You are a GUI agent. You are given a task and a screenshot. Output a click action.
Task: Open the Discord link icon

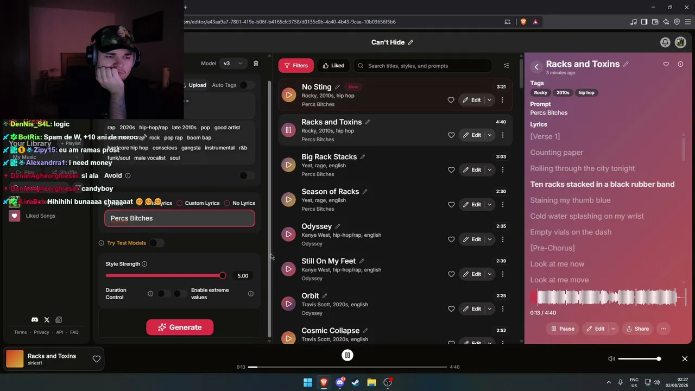35,320
